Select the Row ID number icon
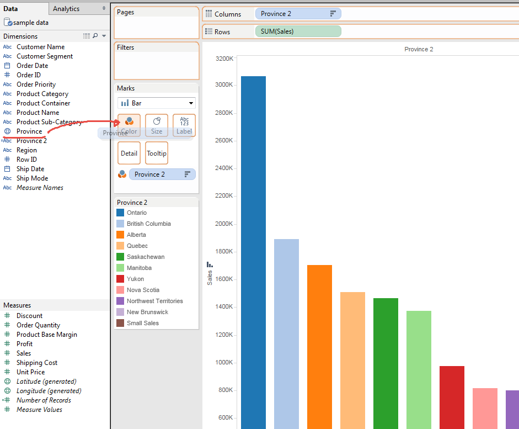 pyautogui.click(x=7, y=159)
